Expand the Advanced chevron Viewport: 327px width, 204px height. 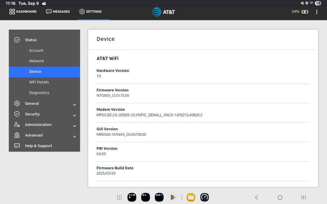pos(74,137)
